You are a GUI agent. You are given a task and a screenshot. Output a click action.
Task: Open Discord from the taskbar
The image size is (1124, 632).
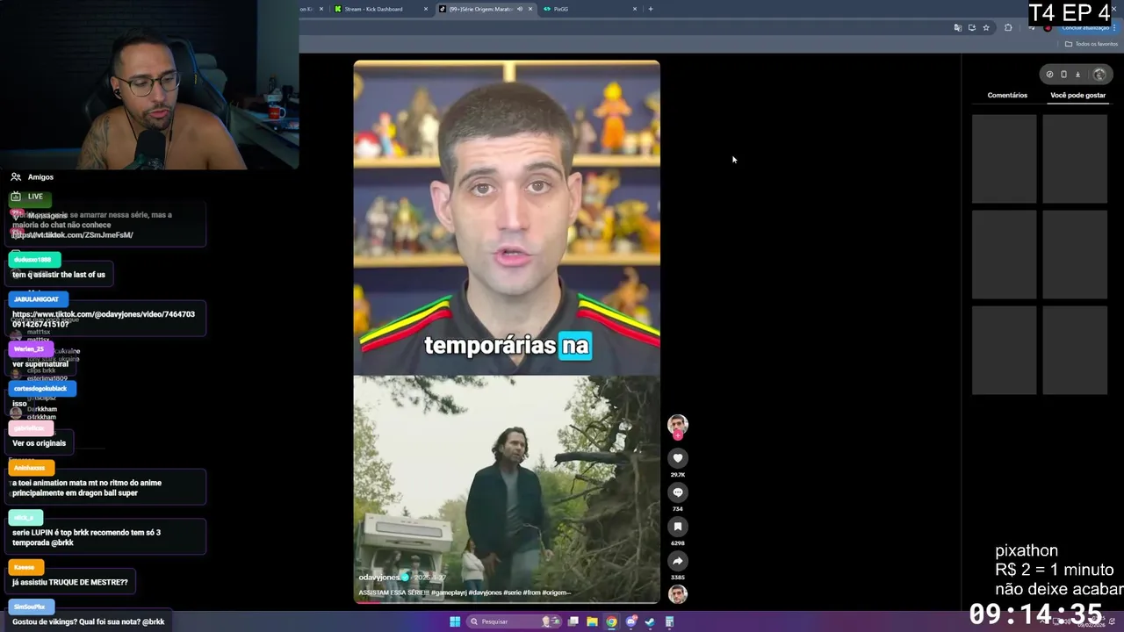(630, 621)
